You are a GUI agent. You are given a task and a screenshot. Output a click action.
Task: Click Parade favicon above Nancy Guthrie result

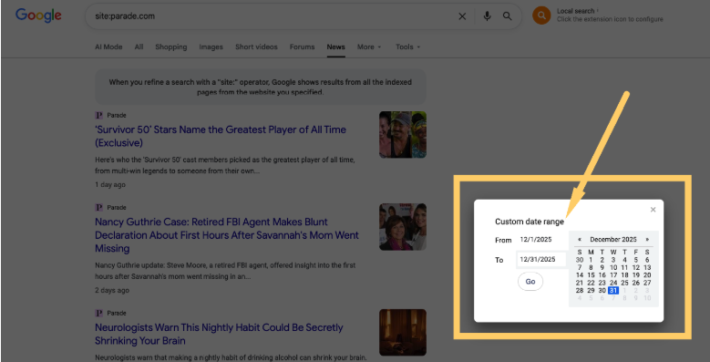pos(99,208)
